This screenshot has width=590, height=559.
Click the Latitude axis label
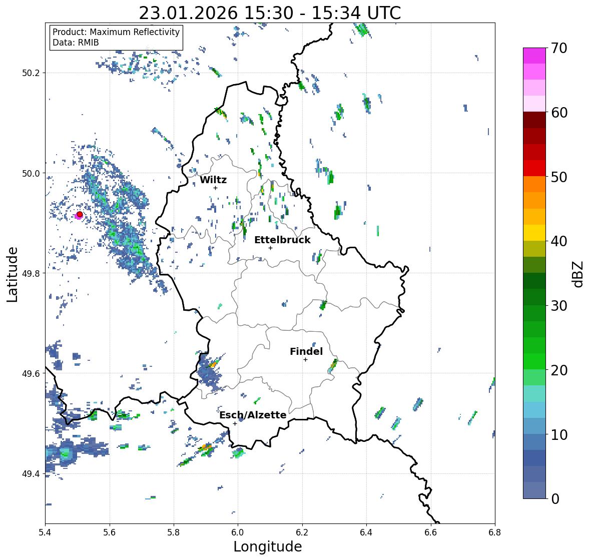click(12, 274)
